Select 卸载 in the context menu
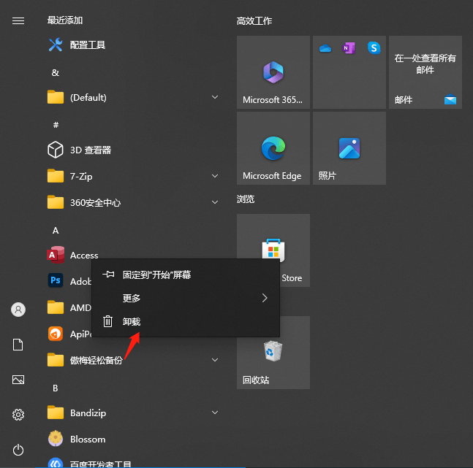 (x=186, y=321)
